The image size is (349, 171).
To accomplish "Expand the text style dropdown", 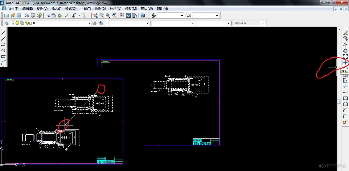I will click(182, 16).
